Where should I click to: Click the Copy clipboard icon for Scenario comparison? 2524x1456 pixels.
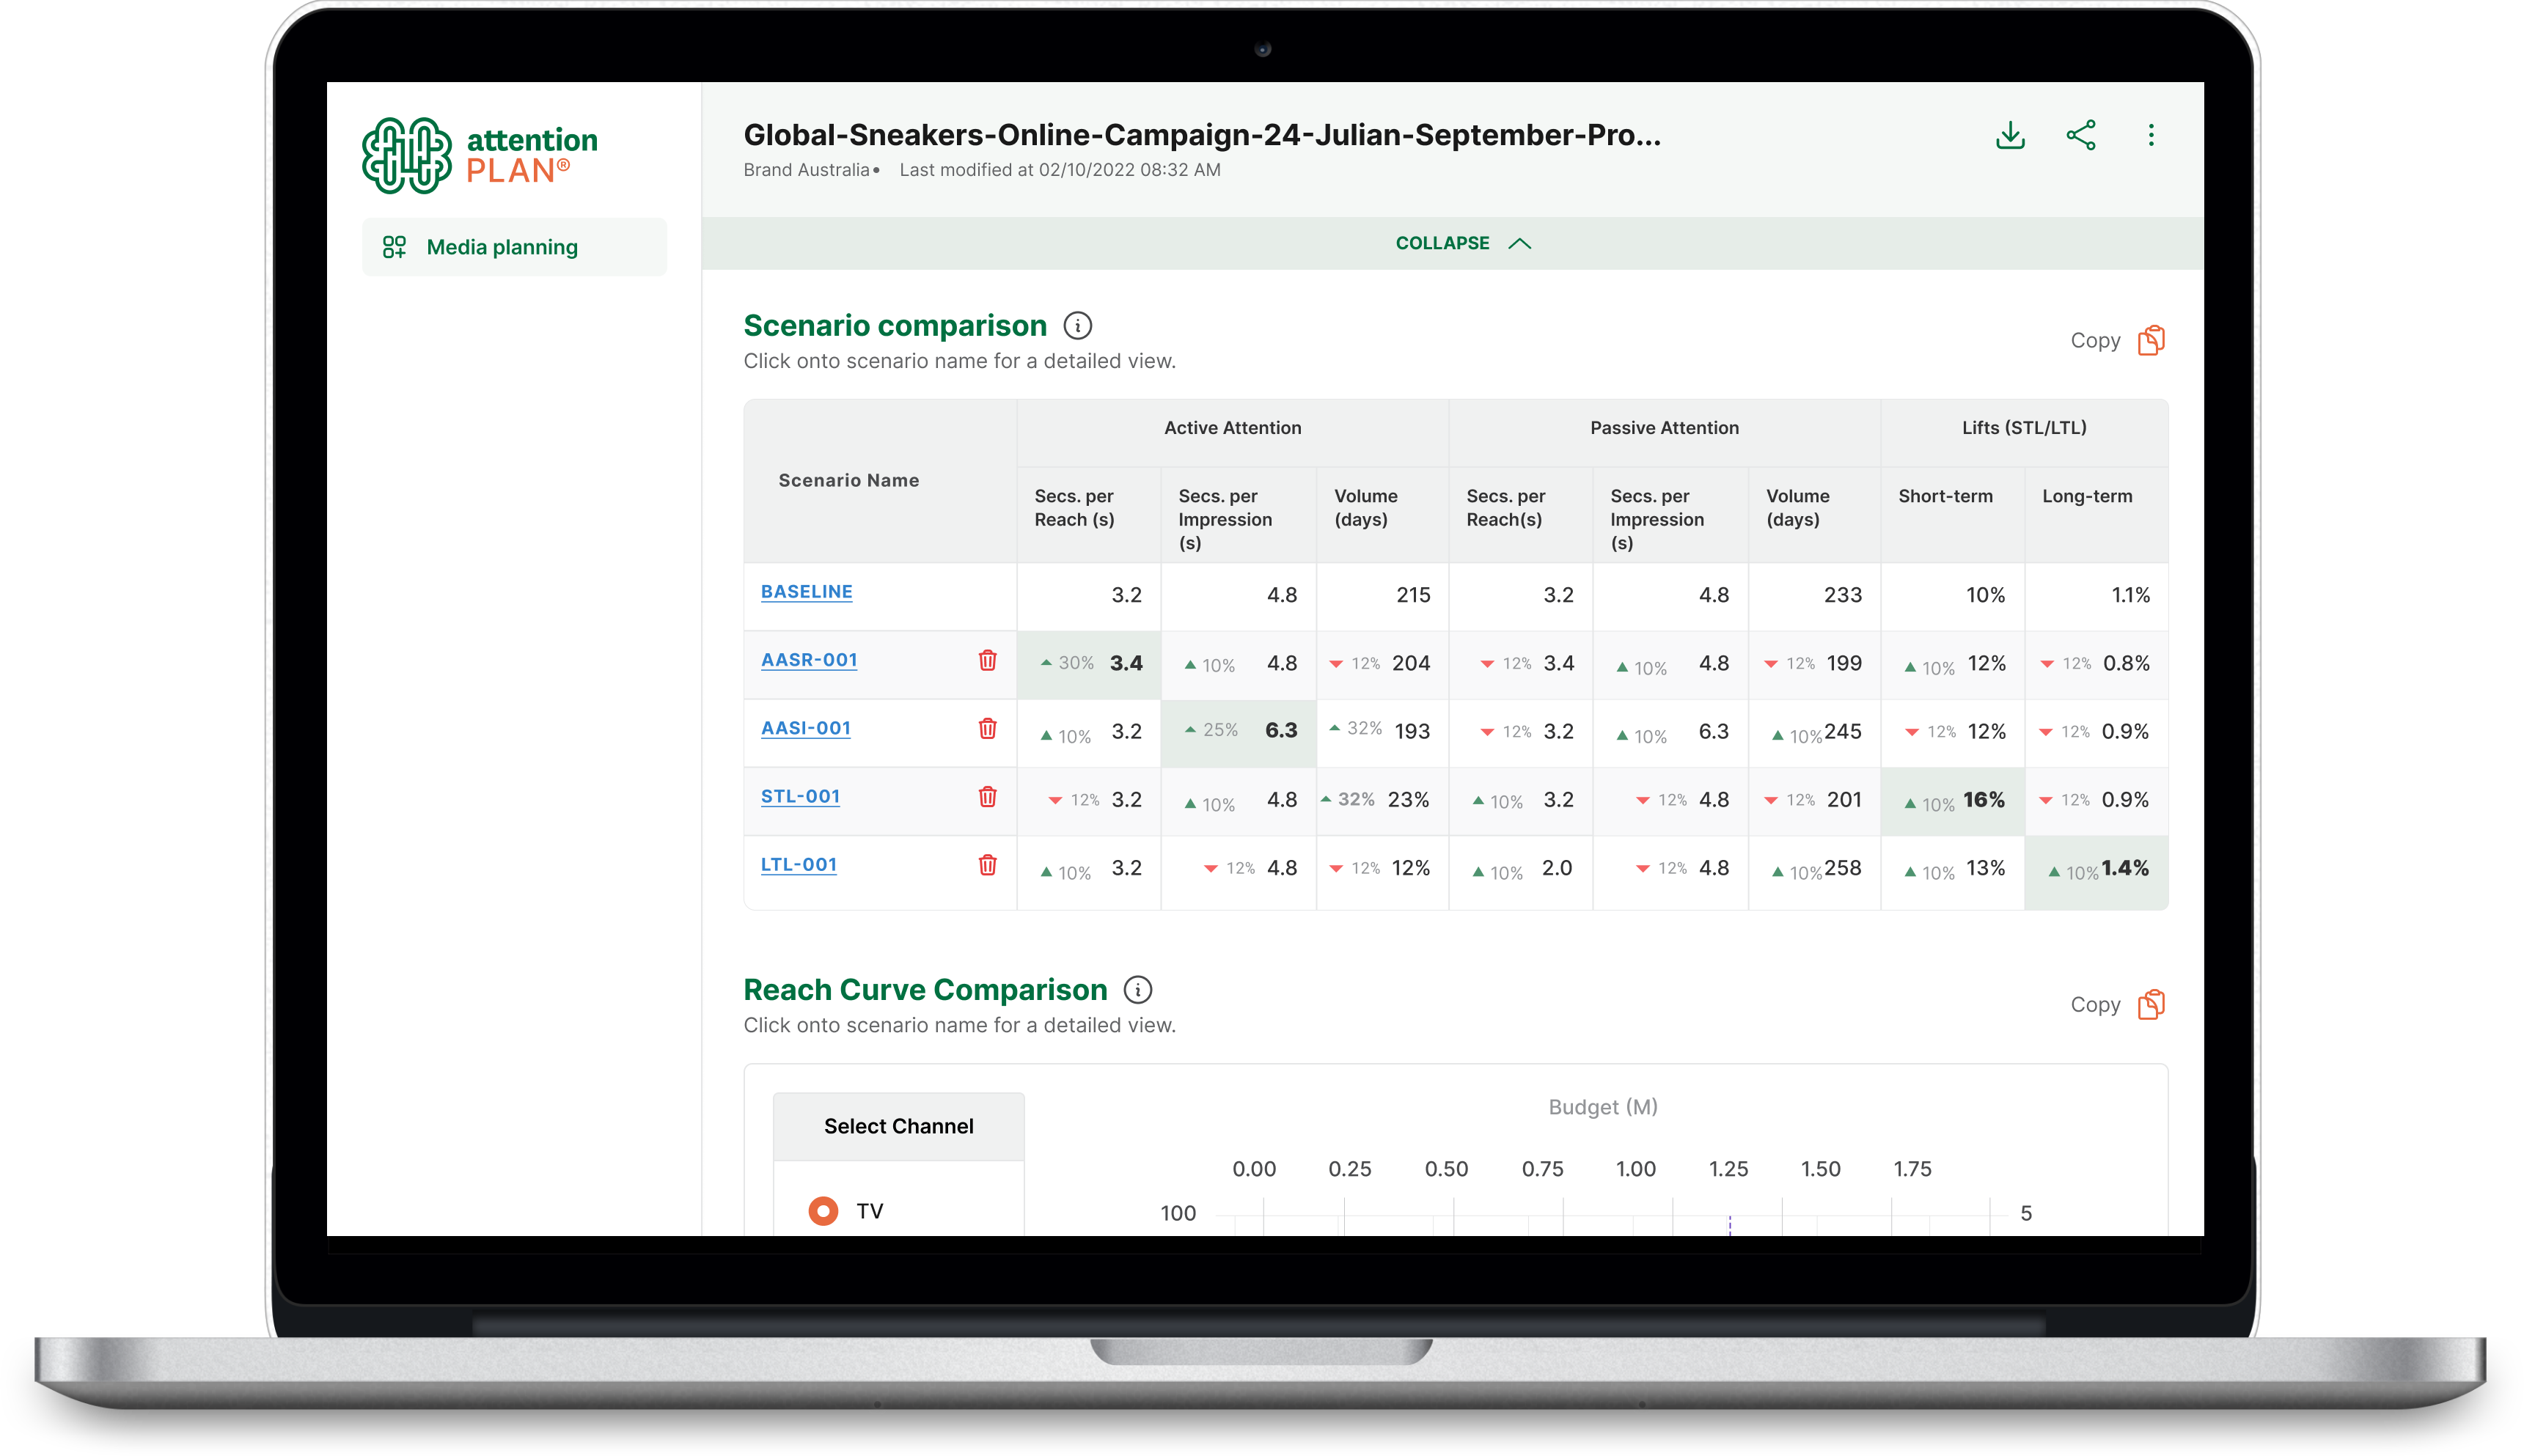(2151, 340)
